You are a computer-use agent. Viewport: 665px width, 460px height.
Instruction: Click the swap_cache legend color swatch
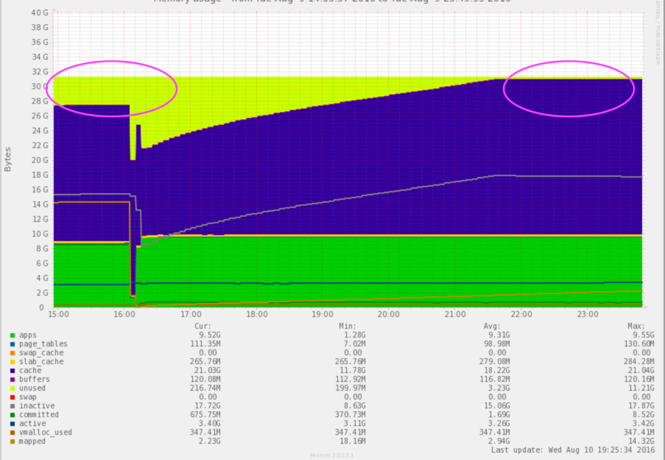12,353
